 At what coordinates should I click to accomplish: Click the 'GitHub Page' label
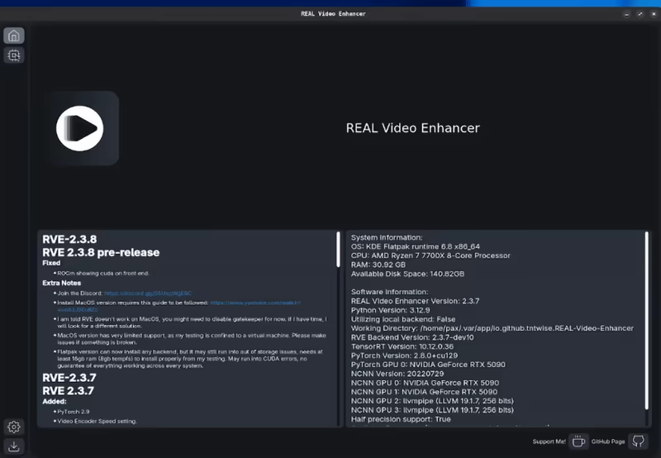(x=608, y=441)
